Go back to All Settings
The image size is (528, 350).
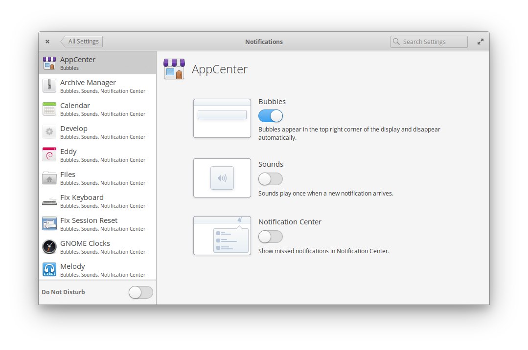(82, 42)
